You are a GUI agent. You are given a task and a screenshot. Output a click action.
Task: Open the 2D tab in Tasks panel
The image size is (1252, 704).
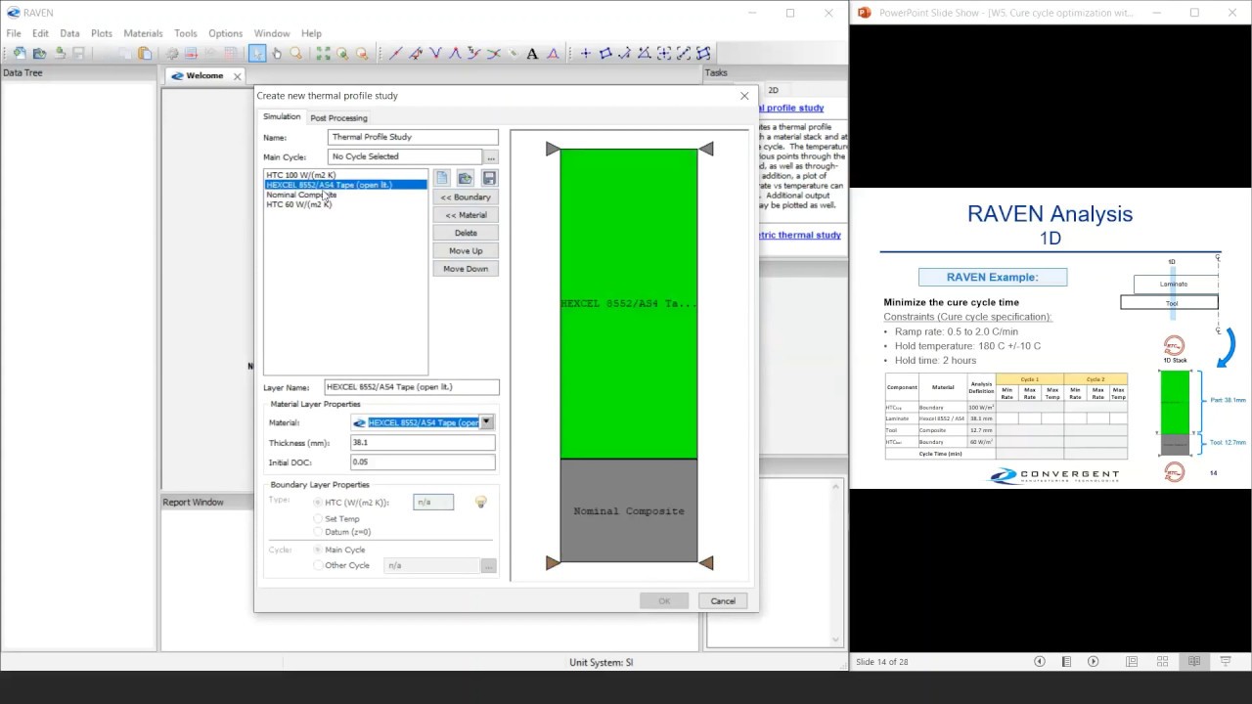tap(773, 90)
